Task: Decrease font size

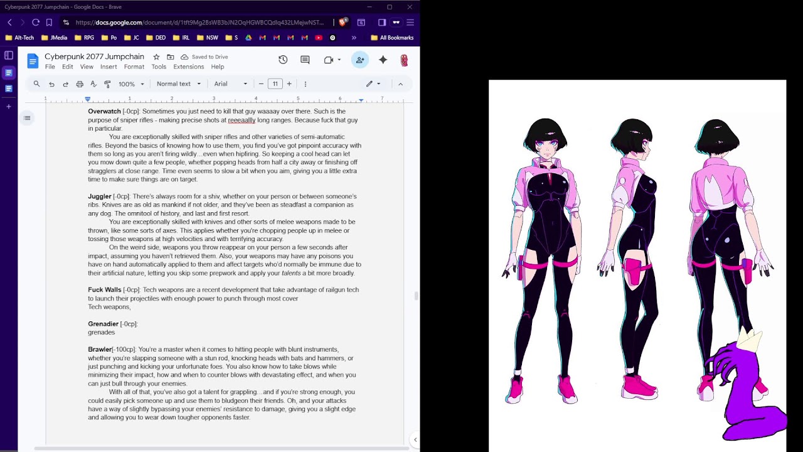Action: tap(261, 83)
